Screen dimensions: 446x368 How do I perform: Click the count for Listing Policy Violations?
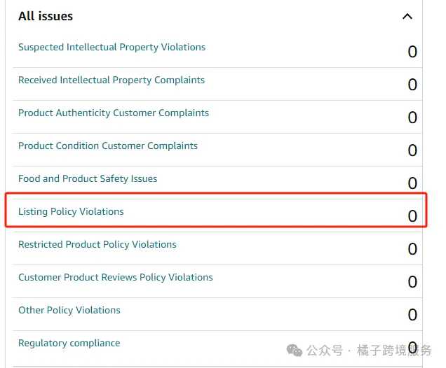[x=412, y=216]
